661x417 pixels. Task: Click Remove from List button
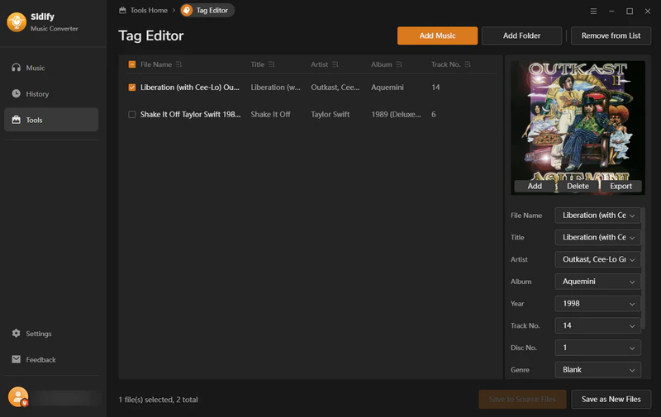pyautogui.click(x=611, y=36)
